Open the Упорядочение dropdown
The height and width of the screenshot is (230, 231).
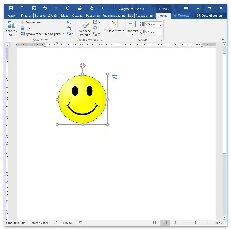click(114, 28)
